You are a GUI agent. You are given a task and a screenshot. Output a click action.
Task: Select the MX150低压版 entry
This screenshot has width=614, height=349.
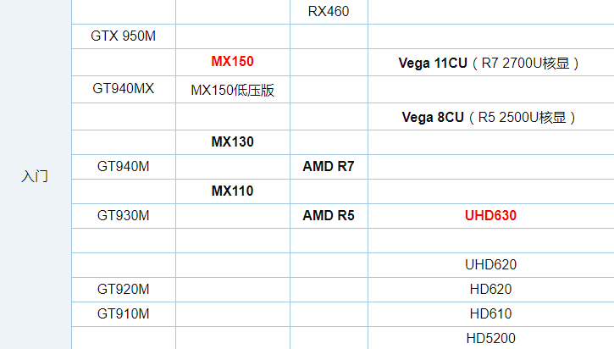tap(232, 90)
